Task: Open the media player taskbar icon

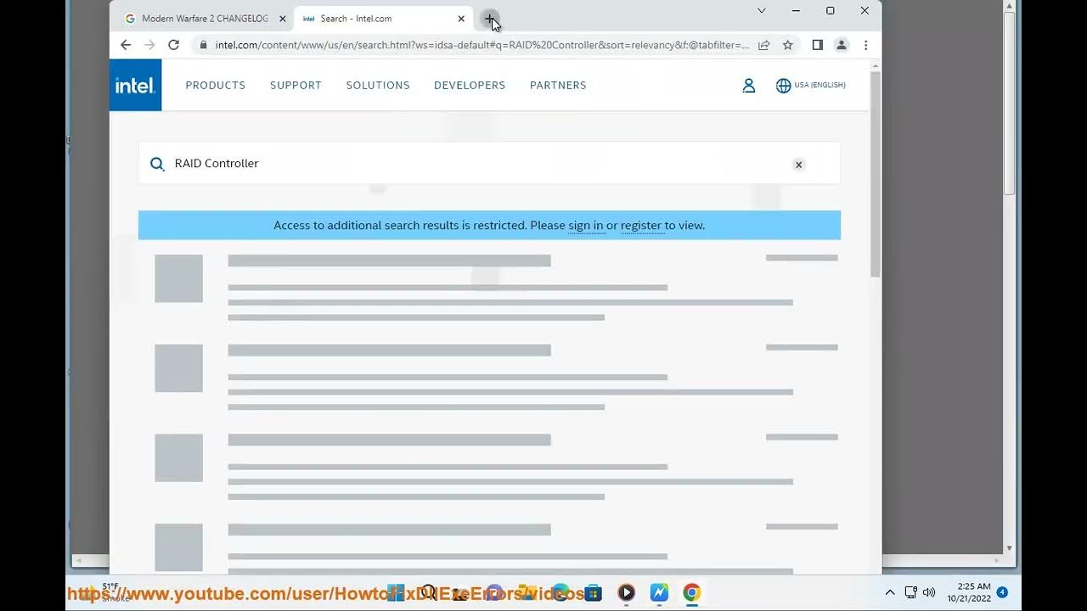Action: (627, 592)
